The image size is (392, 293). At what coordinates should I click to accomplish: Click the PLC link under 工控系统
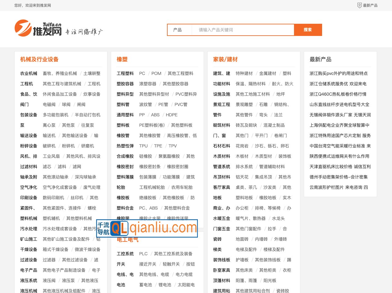143,254
